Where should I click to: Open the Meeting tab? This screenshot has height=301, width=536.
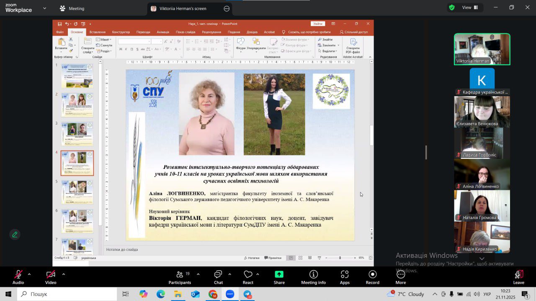click(72, 8)
